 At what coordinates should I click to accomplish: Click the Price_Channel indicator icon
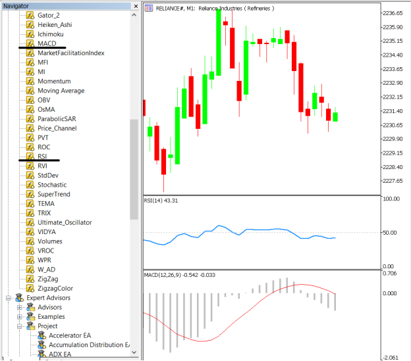pyautogui.click(x=30, y=128)
